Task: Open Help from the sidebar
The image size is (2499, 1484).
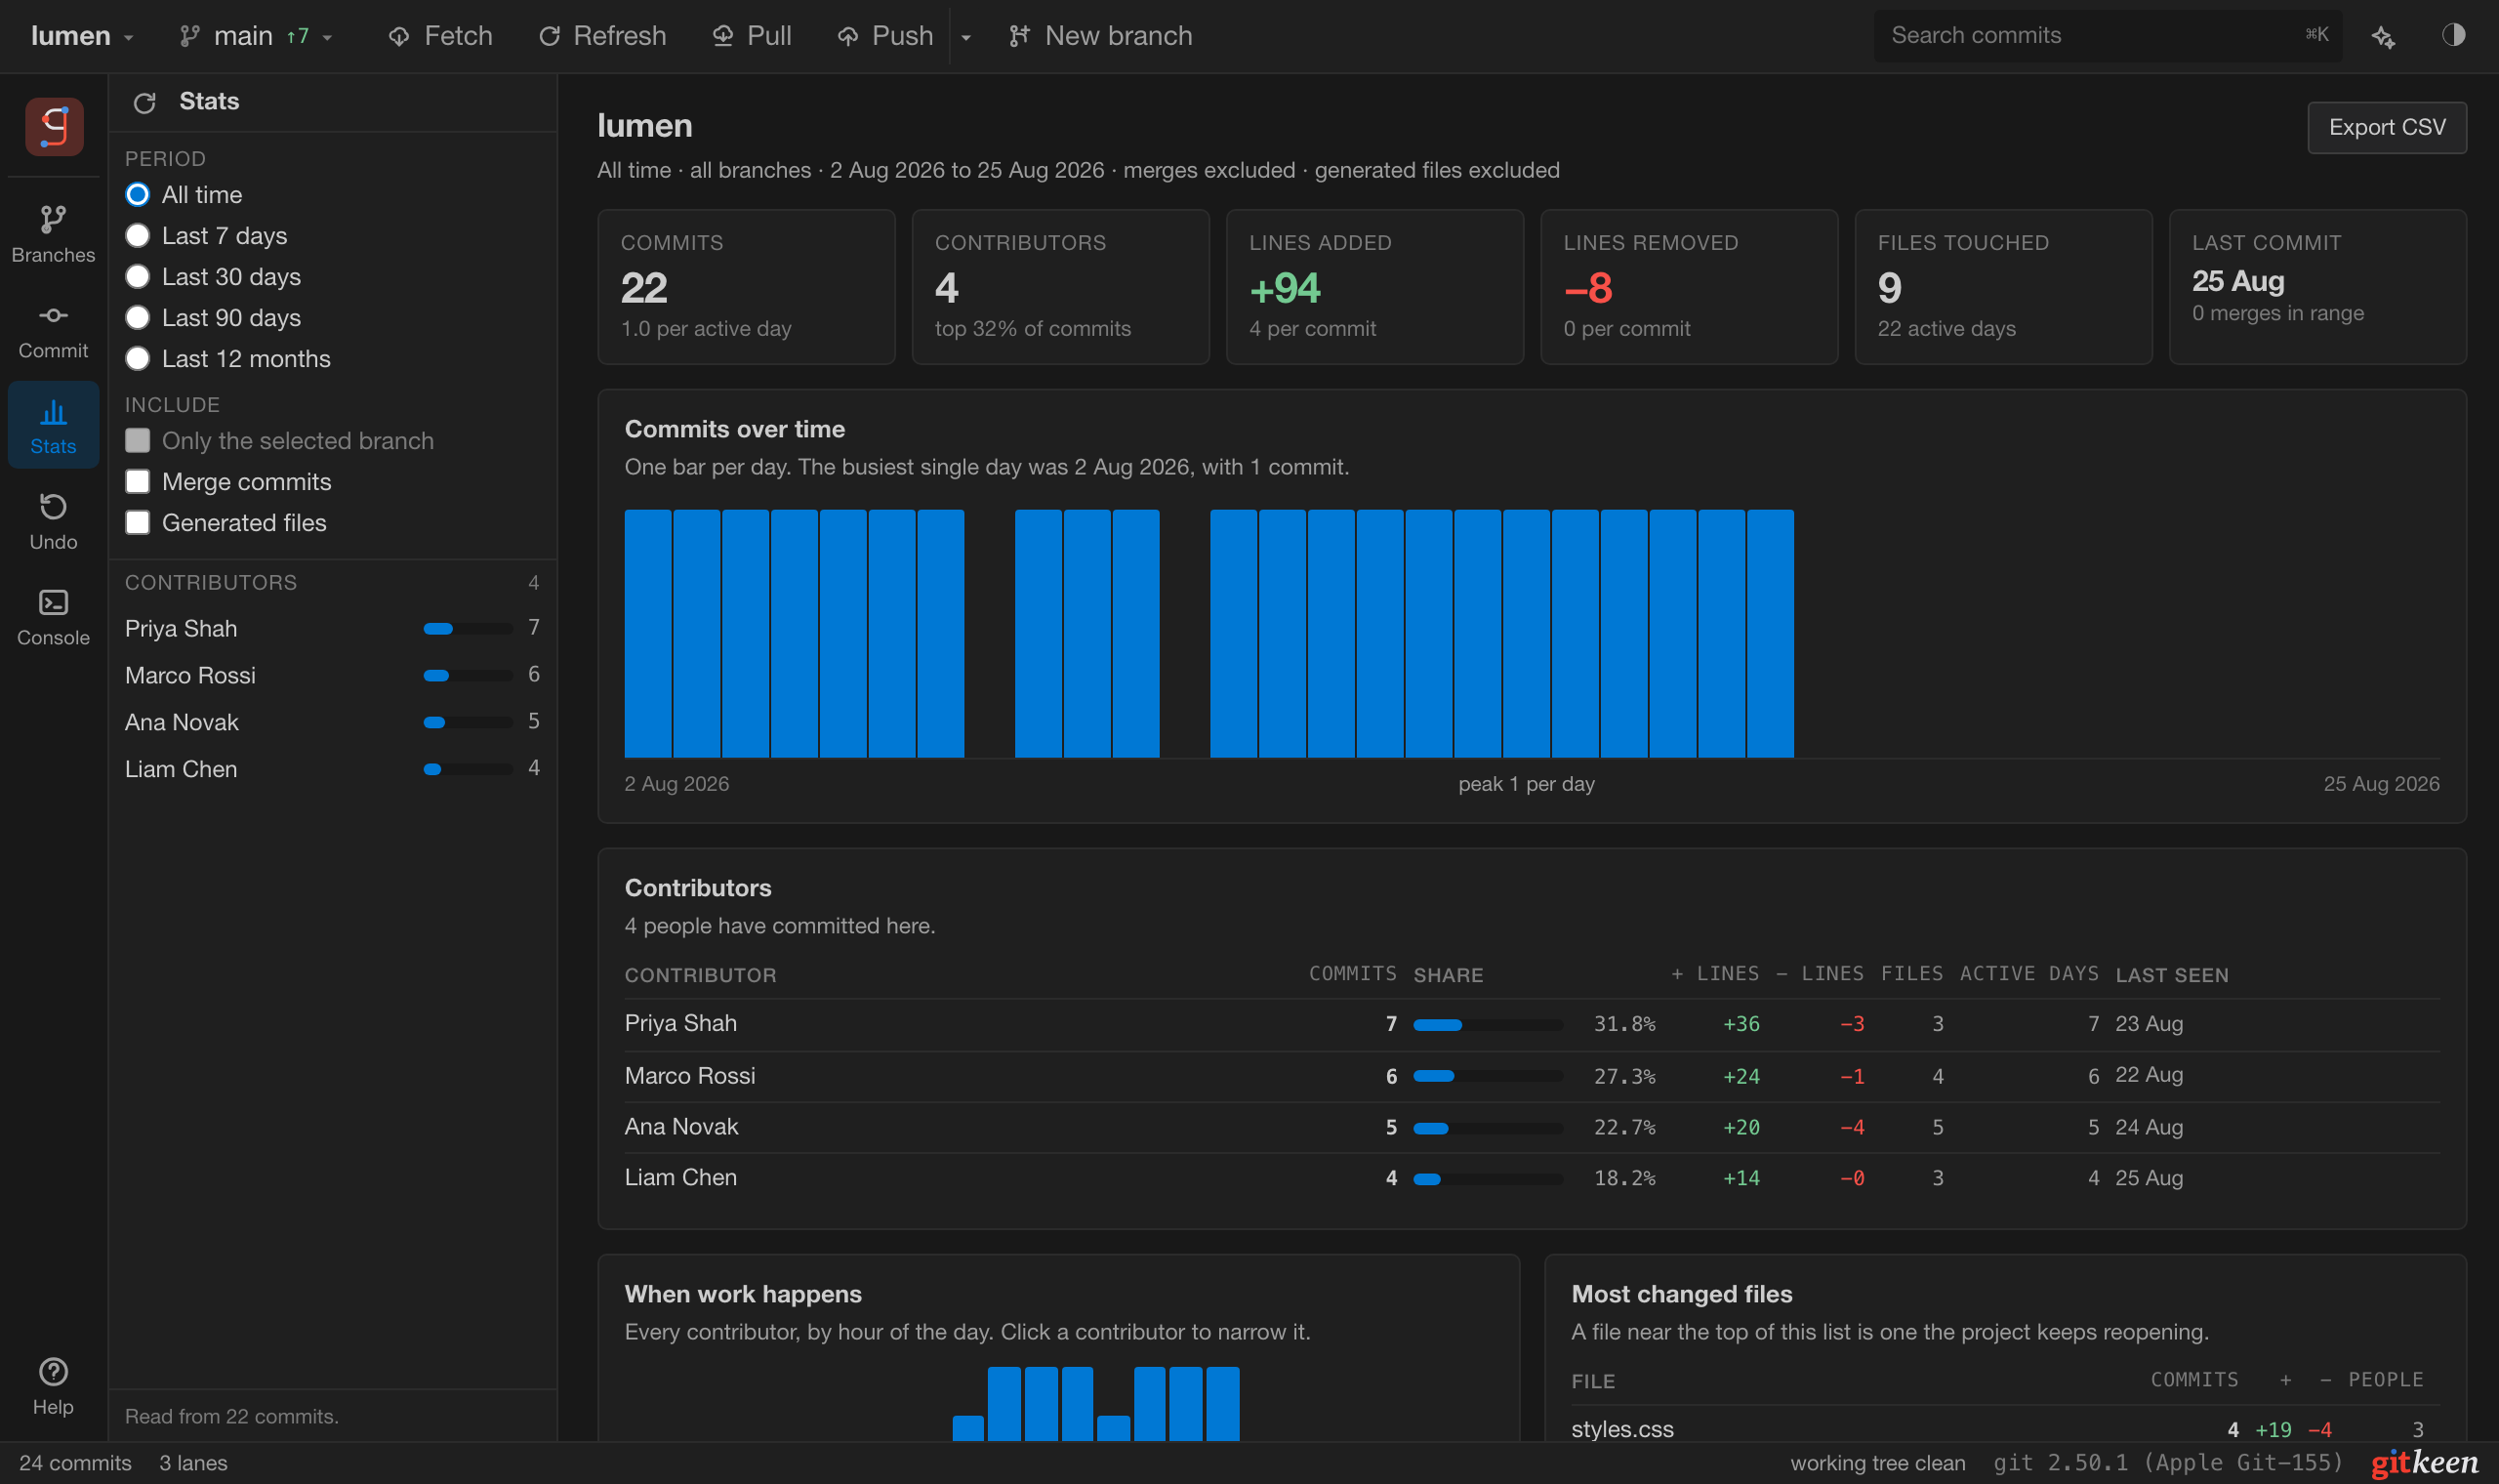Action: tap(53, 1387)
